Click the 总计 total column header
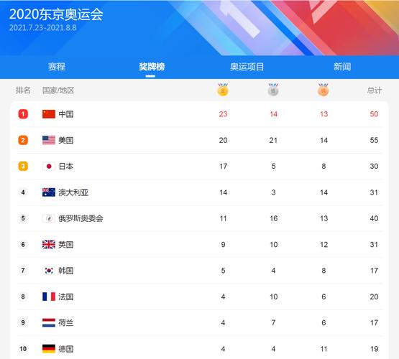Screen dimensions: 399x359 pyautogui.click(x=374, y=90)
